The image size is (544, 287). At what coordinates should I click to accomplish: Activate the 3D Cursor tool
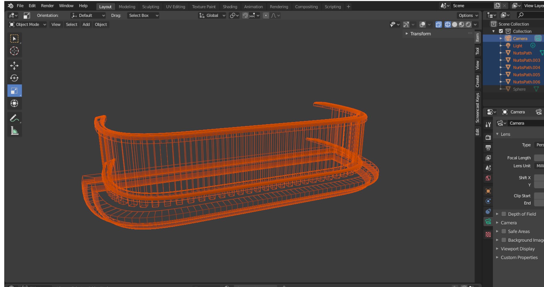click(14, 51)
